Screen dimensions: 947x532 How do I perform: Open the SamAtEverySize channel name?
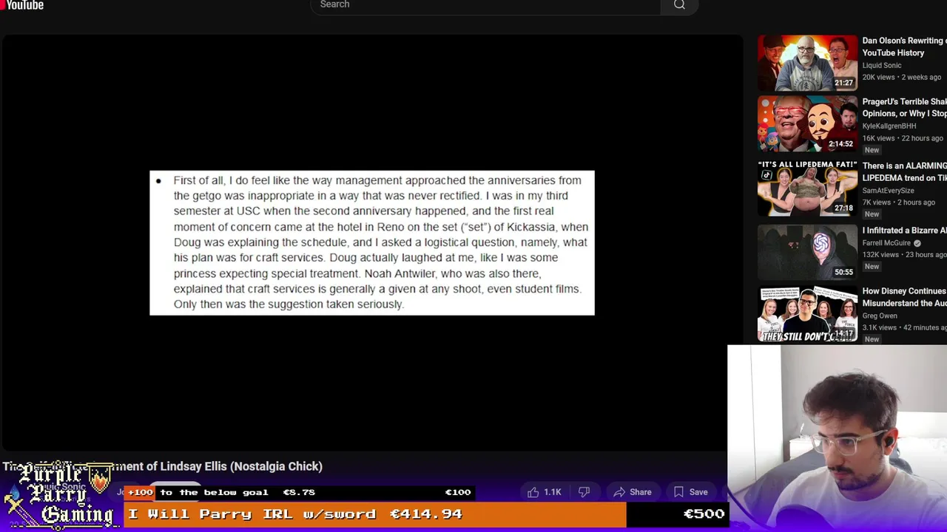pyautogui.click(x=888, y=191)
